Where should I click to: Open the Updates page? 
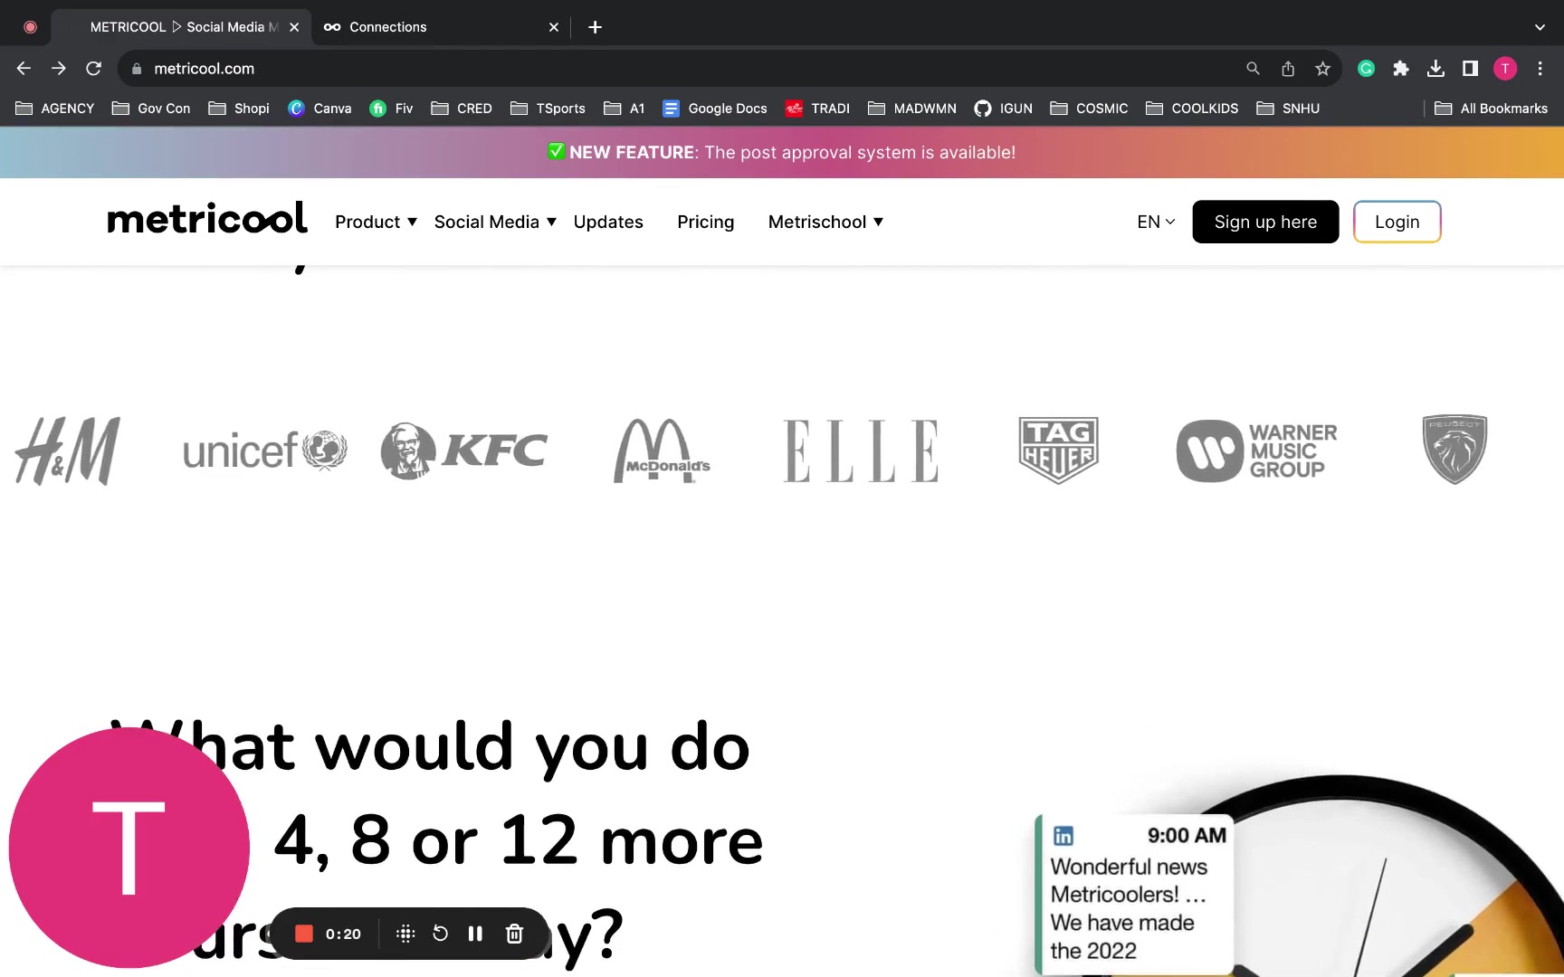pyautogui.click(x=608, y=222)
